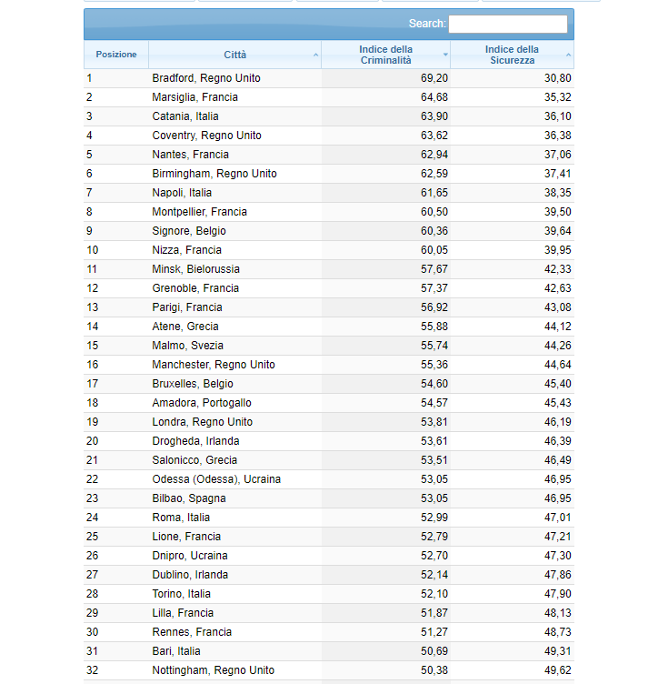Click the Marsiglia, Francia city cell

pyautogui.click(x=194, y=97)
